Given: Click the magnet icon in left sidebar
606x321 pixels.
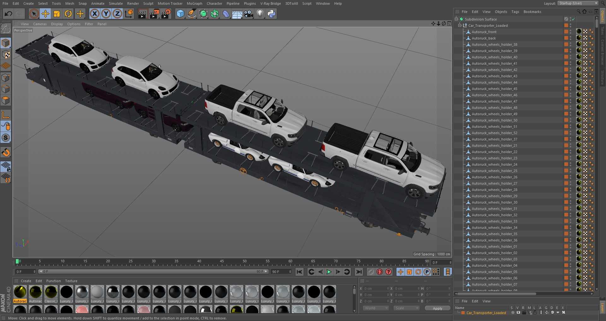Looking at the screenshot, I should tap(6, 153).
